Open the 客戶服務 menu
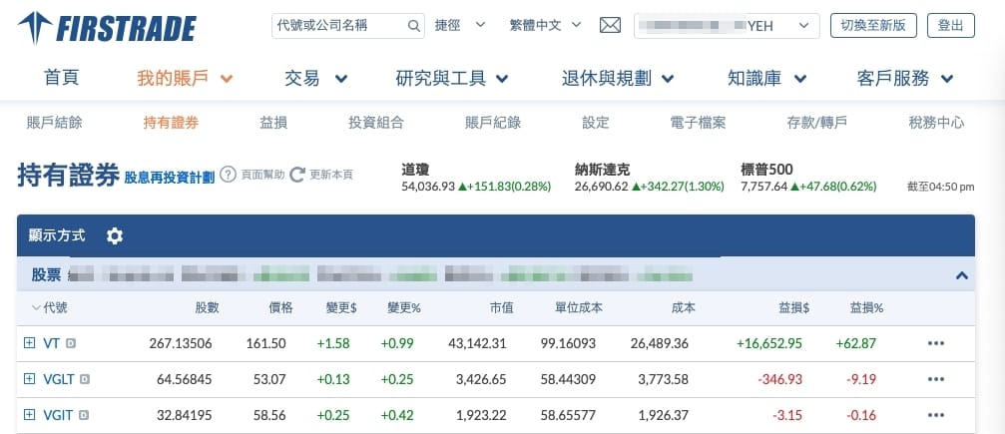 [x=905, y=79]
